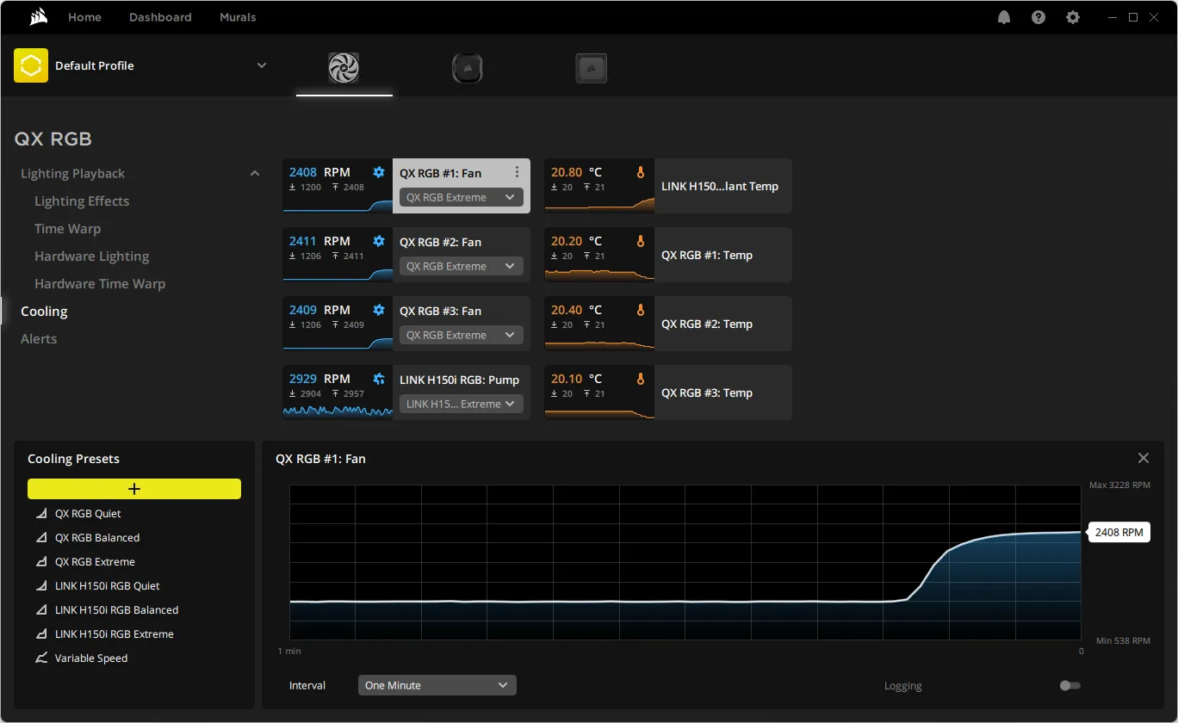1178x723 pixels.
Task: Open preset dropdown for LINK H150i RGB: Pump
Action: pyautogui.click(x=462, y=404)
